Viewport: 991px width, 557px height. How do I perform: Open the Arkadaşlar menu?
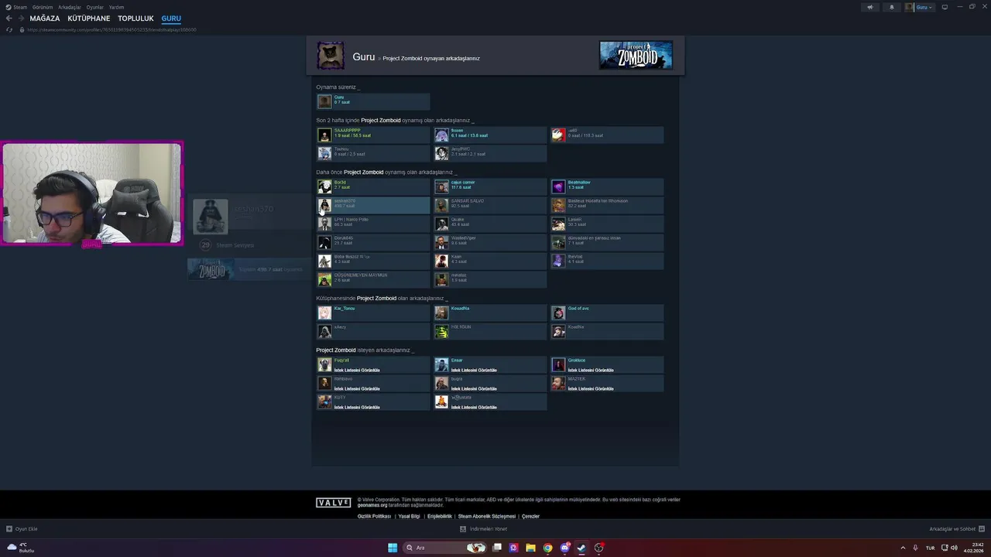pos(70,7)
